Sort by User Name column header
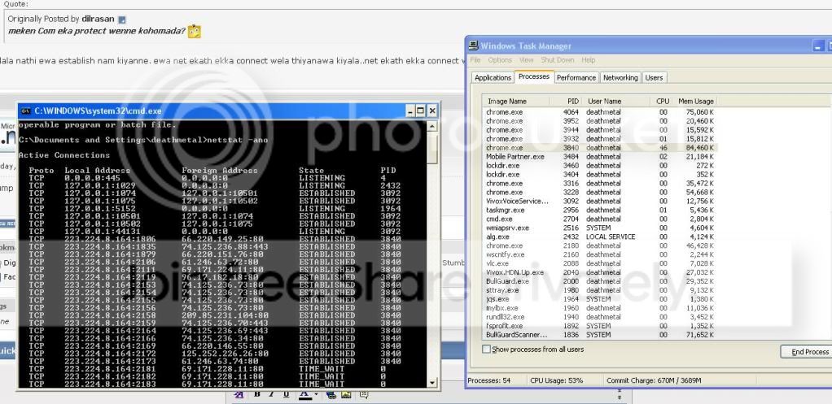Image resolution: width=832 pixels, height=404 pixels. (x=616, y=101)
